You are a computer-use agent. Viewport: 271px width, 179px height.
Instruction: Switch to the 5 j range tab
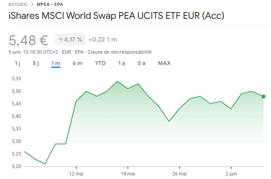point(36,63)
